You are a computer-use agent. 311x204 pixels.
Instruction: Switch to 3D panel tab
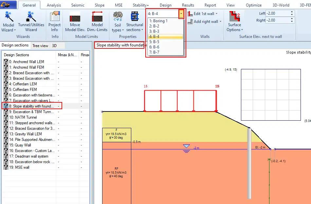(x=54, y=46)
